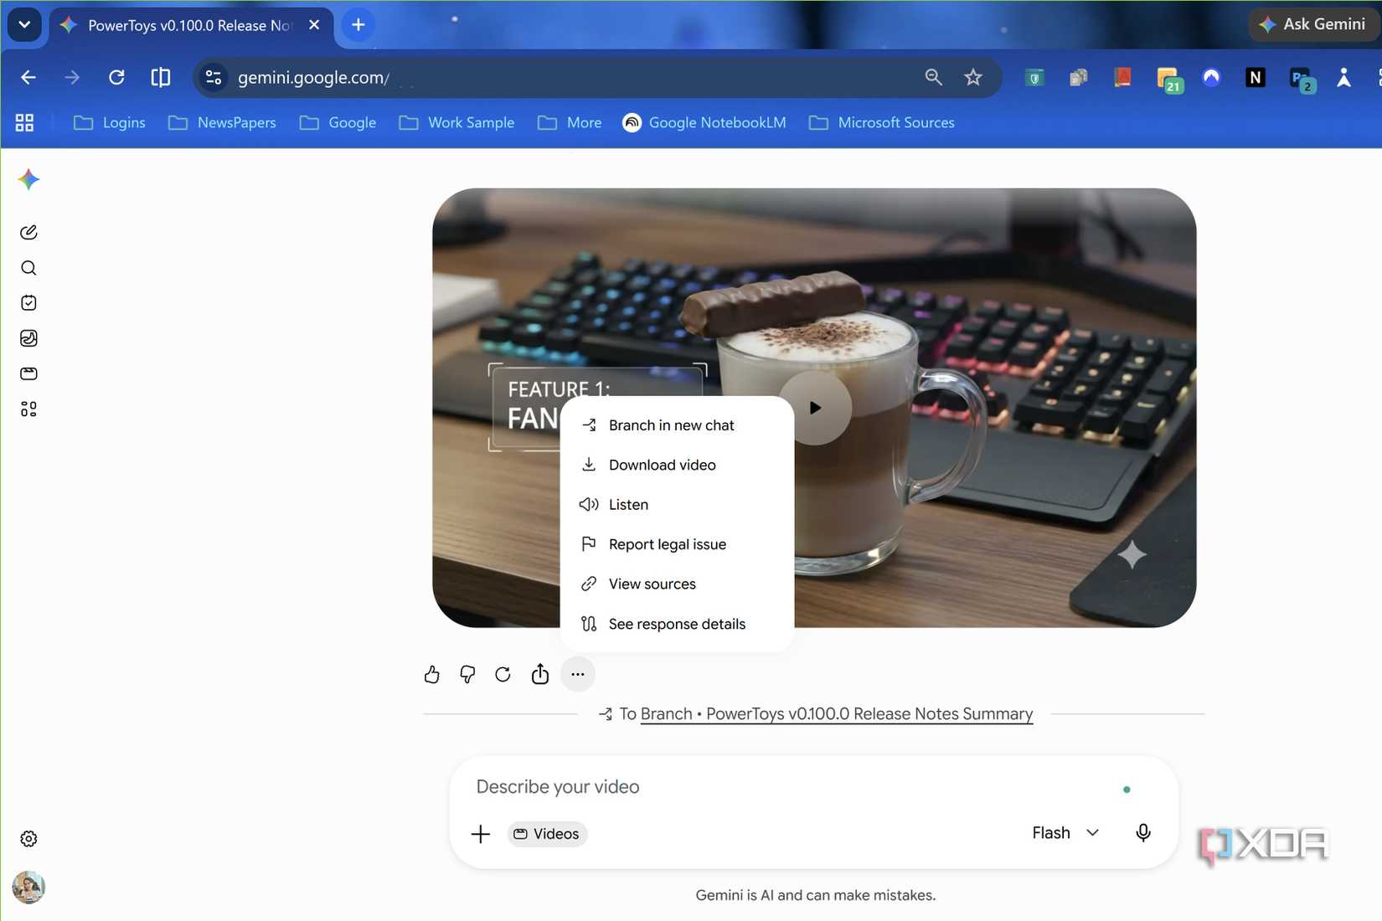Screen dimensions: 1382x921
Task: Open the Logins bookmarks folder
Action: click(110, 122)
